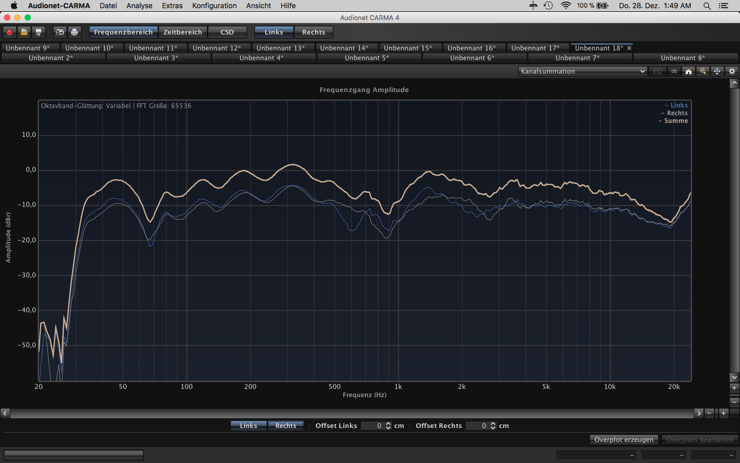
Task: Click the horizontal scrollbar below the graph
Action: tap(351, 413)
